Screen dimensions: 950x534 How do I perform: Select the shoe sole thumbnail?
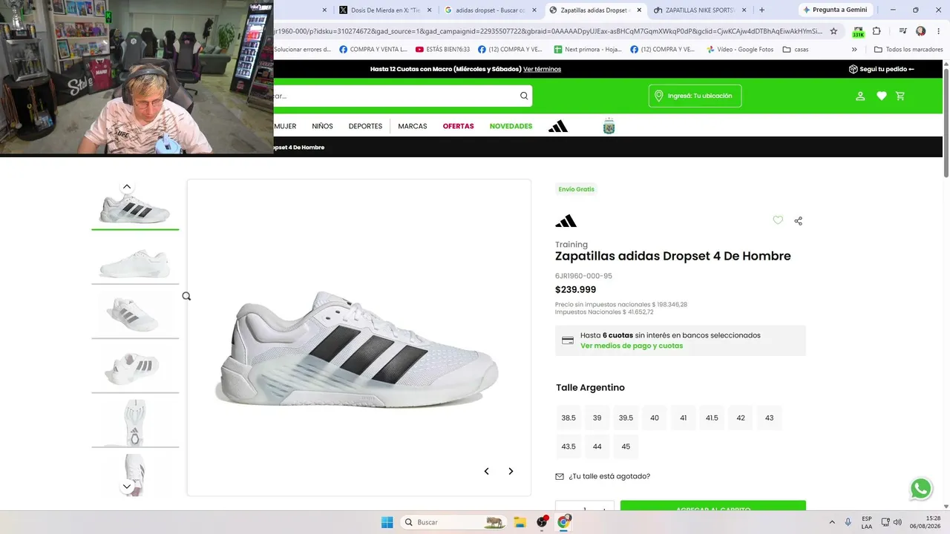pyautogui.click(x=135, y=423)
